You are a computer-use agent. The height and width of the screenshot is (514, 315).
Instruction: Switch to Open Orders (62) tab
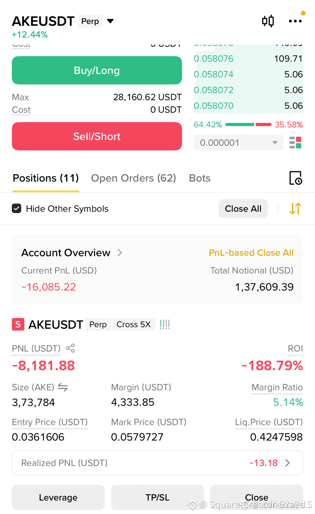[134, 178]
